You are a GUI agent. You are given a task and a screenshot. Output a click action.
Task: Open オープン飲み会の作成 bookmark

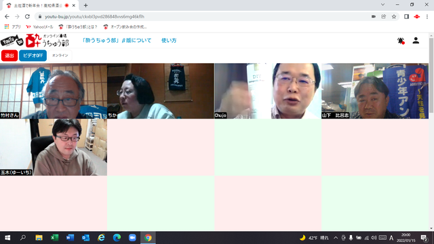[x=125, y=27]
